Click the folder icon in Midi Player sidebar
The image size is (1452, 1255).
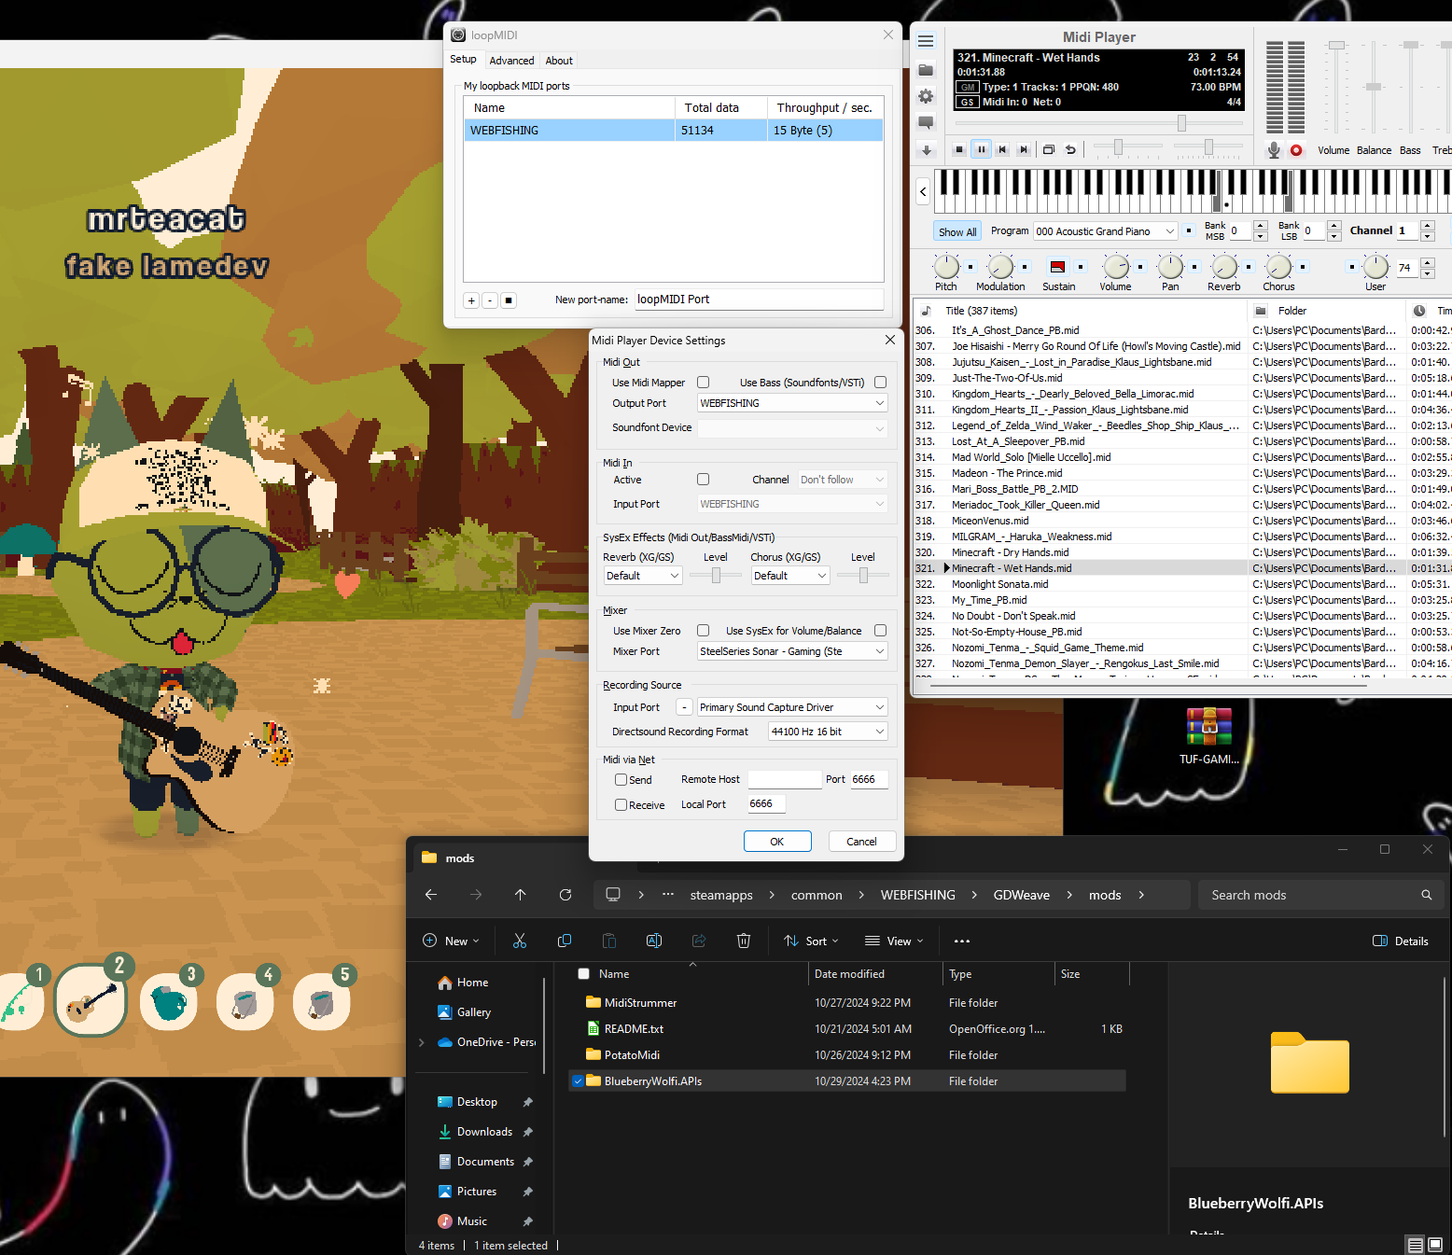pyautogui.click(x=926, y=70)
